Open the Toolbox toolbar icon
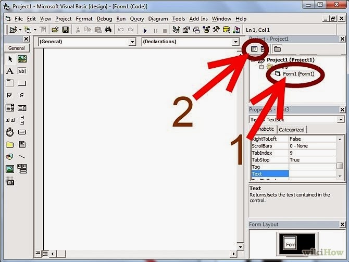349x262 pixels. (x=216, y=30)
